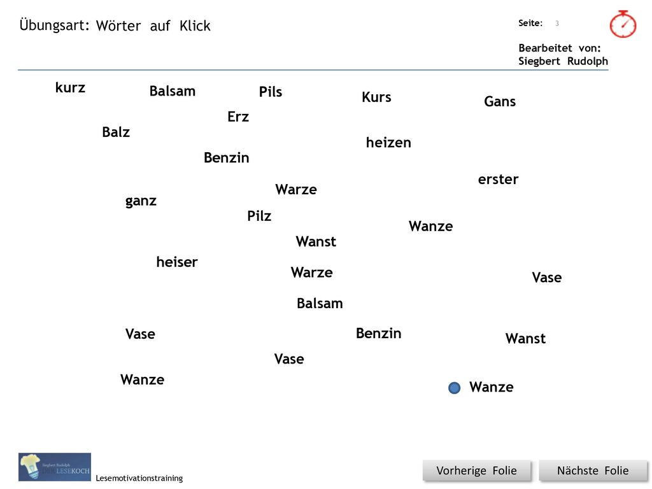Click the Lesekoch logo image
The image size is (652, 489).
[55, 467]
